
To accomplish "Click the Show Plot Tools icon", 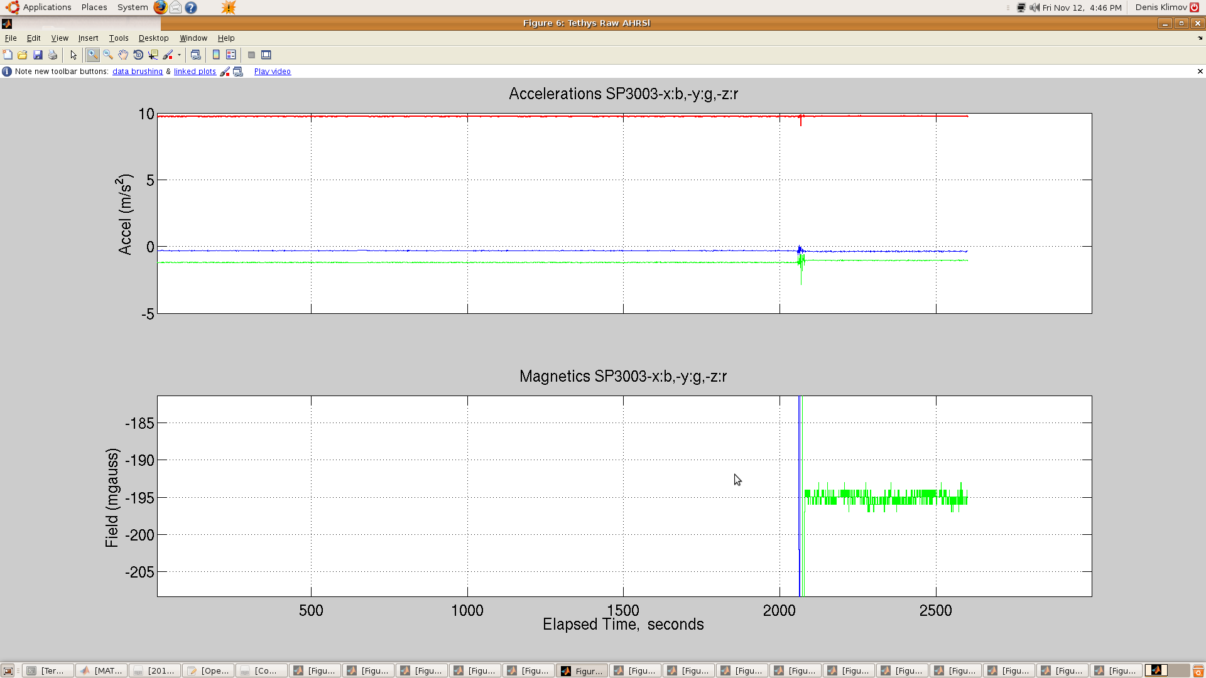I will [266, 55].
